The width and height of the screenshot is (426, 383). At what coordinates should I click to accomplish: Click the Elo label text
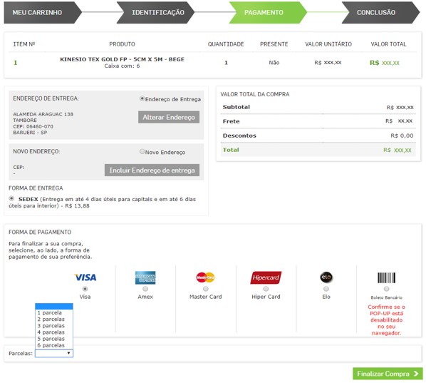(x=326, y=297)
